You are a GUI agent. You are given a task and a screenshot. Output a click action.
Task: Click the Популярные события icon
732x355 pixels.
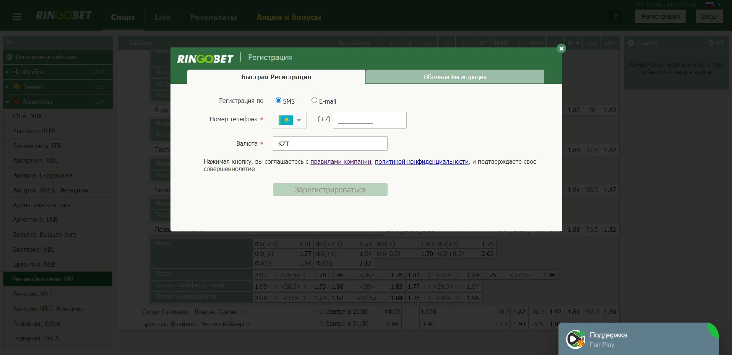point(10,57)
